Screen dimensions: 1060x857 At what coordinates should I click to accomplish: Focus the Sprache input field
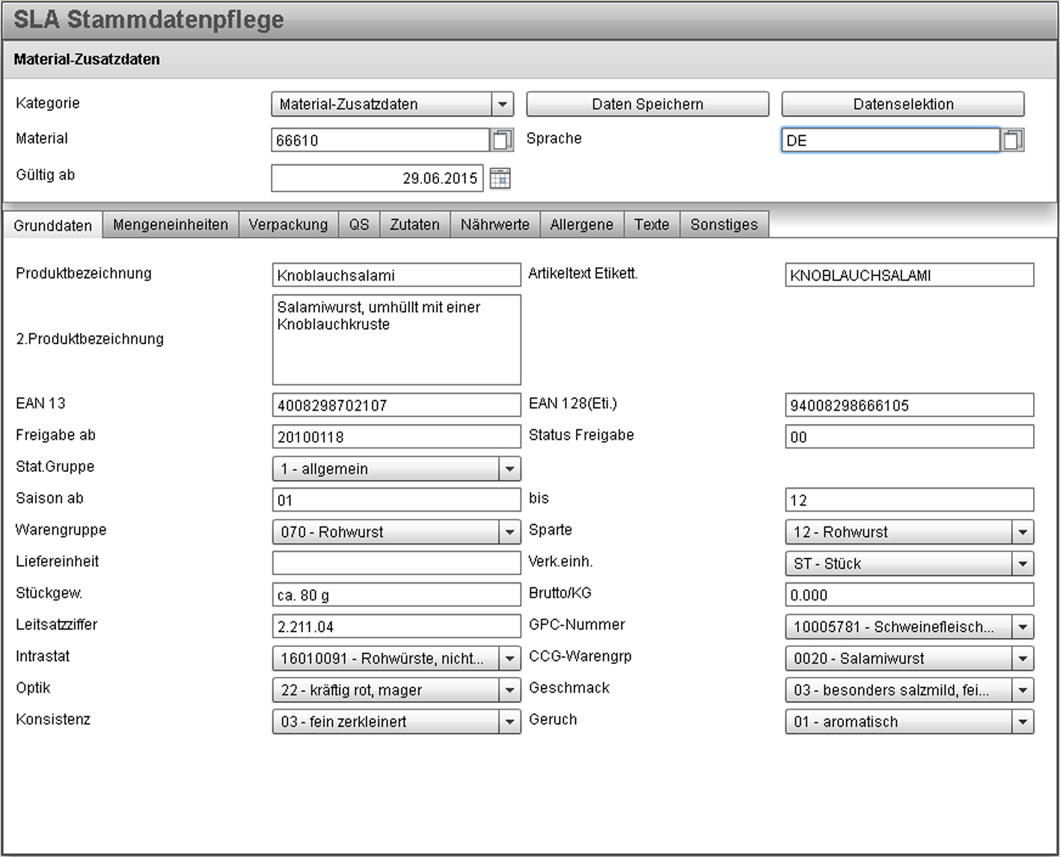click(x=891, y=140)
